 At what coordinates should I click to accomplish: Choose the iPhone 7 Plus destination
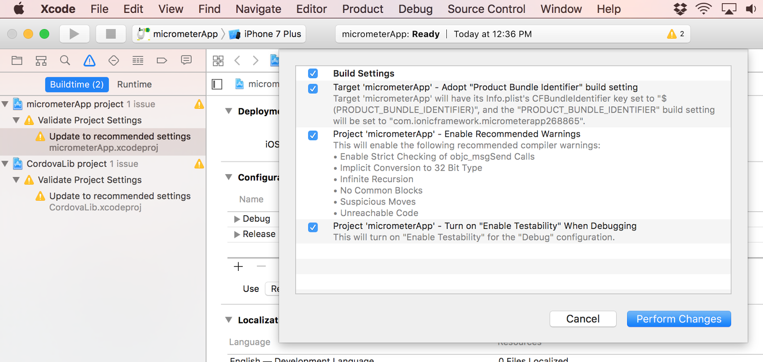tap(266, 34)
